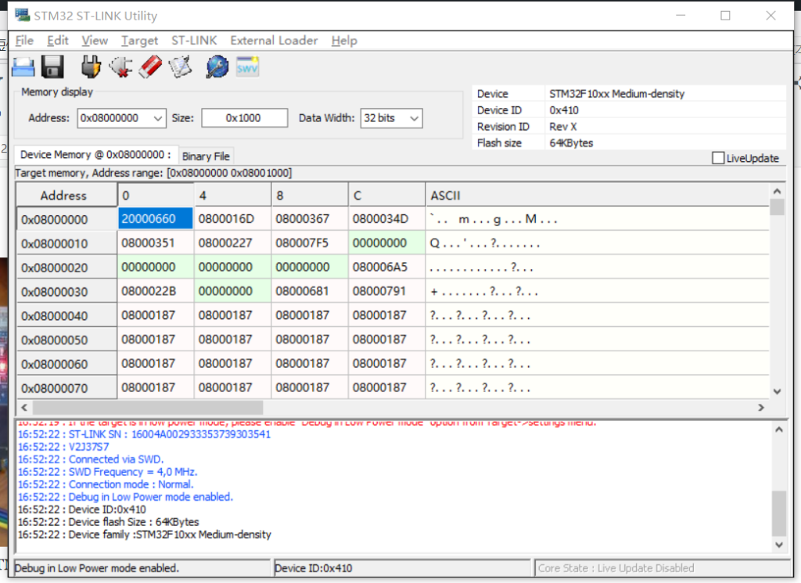This screenshot has width=801, height=583.
Task: Open the File menu
Action: [x=24, y=41]
